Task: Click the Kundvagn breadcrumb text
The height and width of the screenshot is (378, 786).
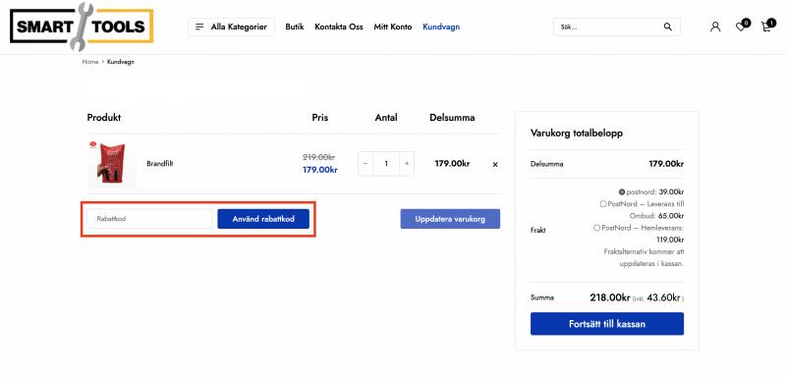Action: [120, 62]
